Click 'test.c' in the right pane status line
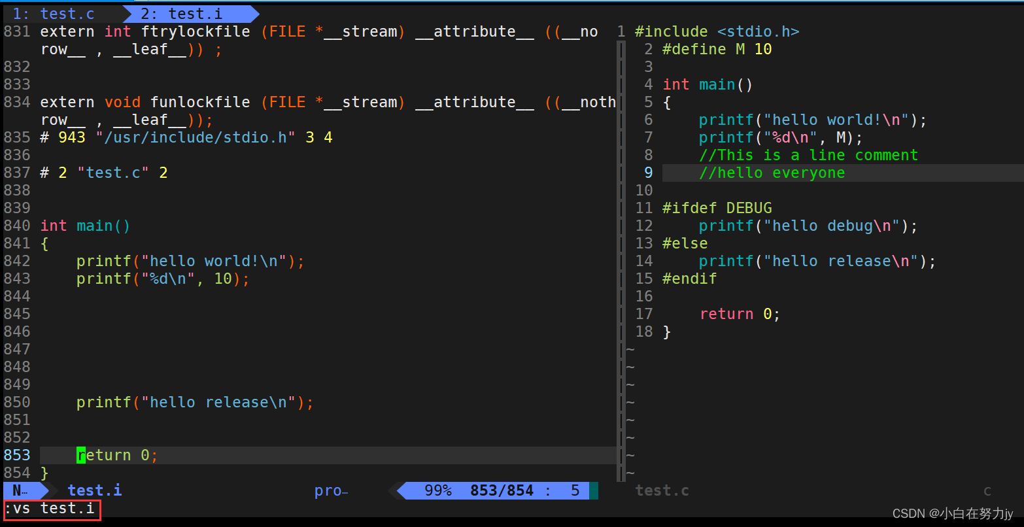Screen dimensions: 1024x527 [662, 490]
